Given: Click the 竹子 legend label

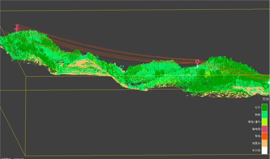Looking at the screenshot, I should tap(258, 108).
